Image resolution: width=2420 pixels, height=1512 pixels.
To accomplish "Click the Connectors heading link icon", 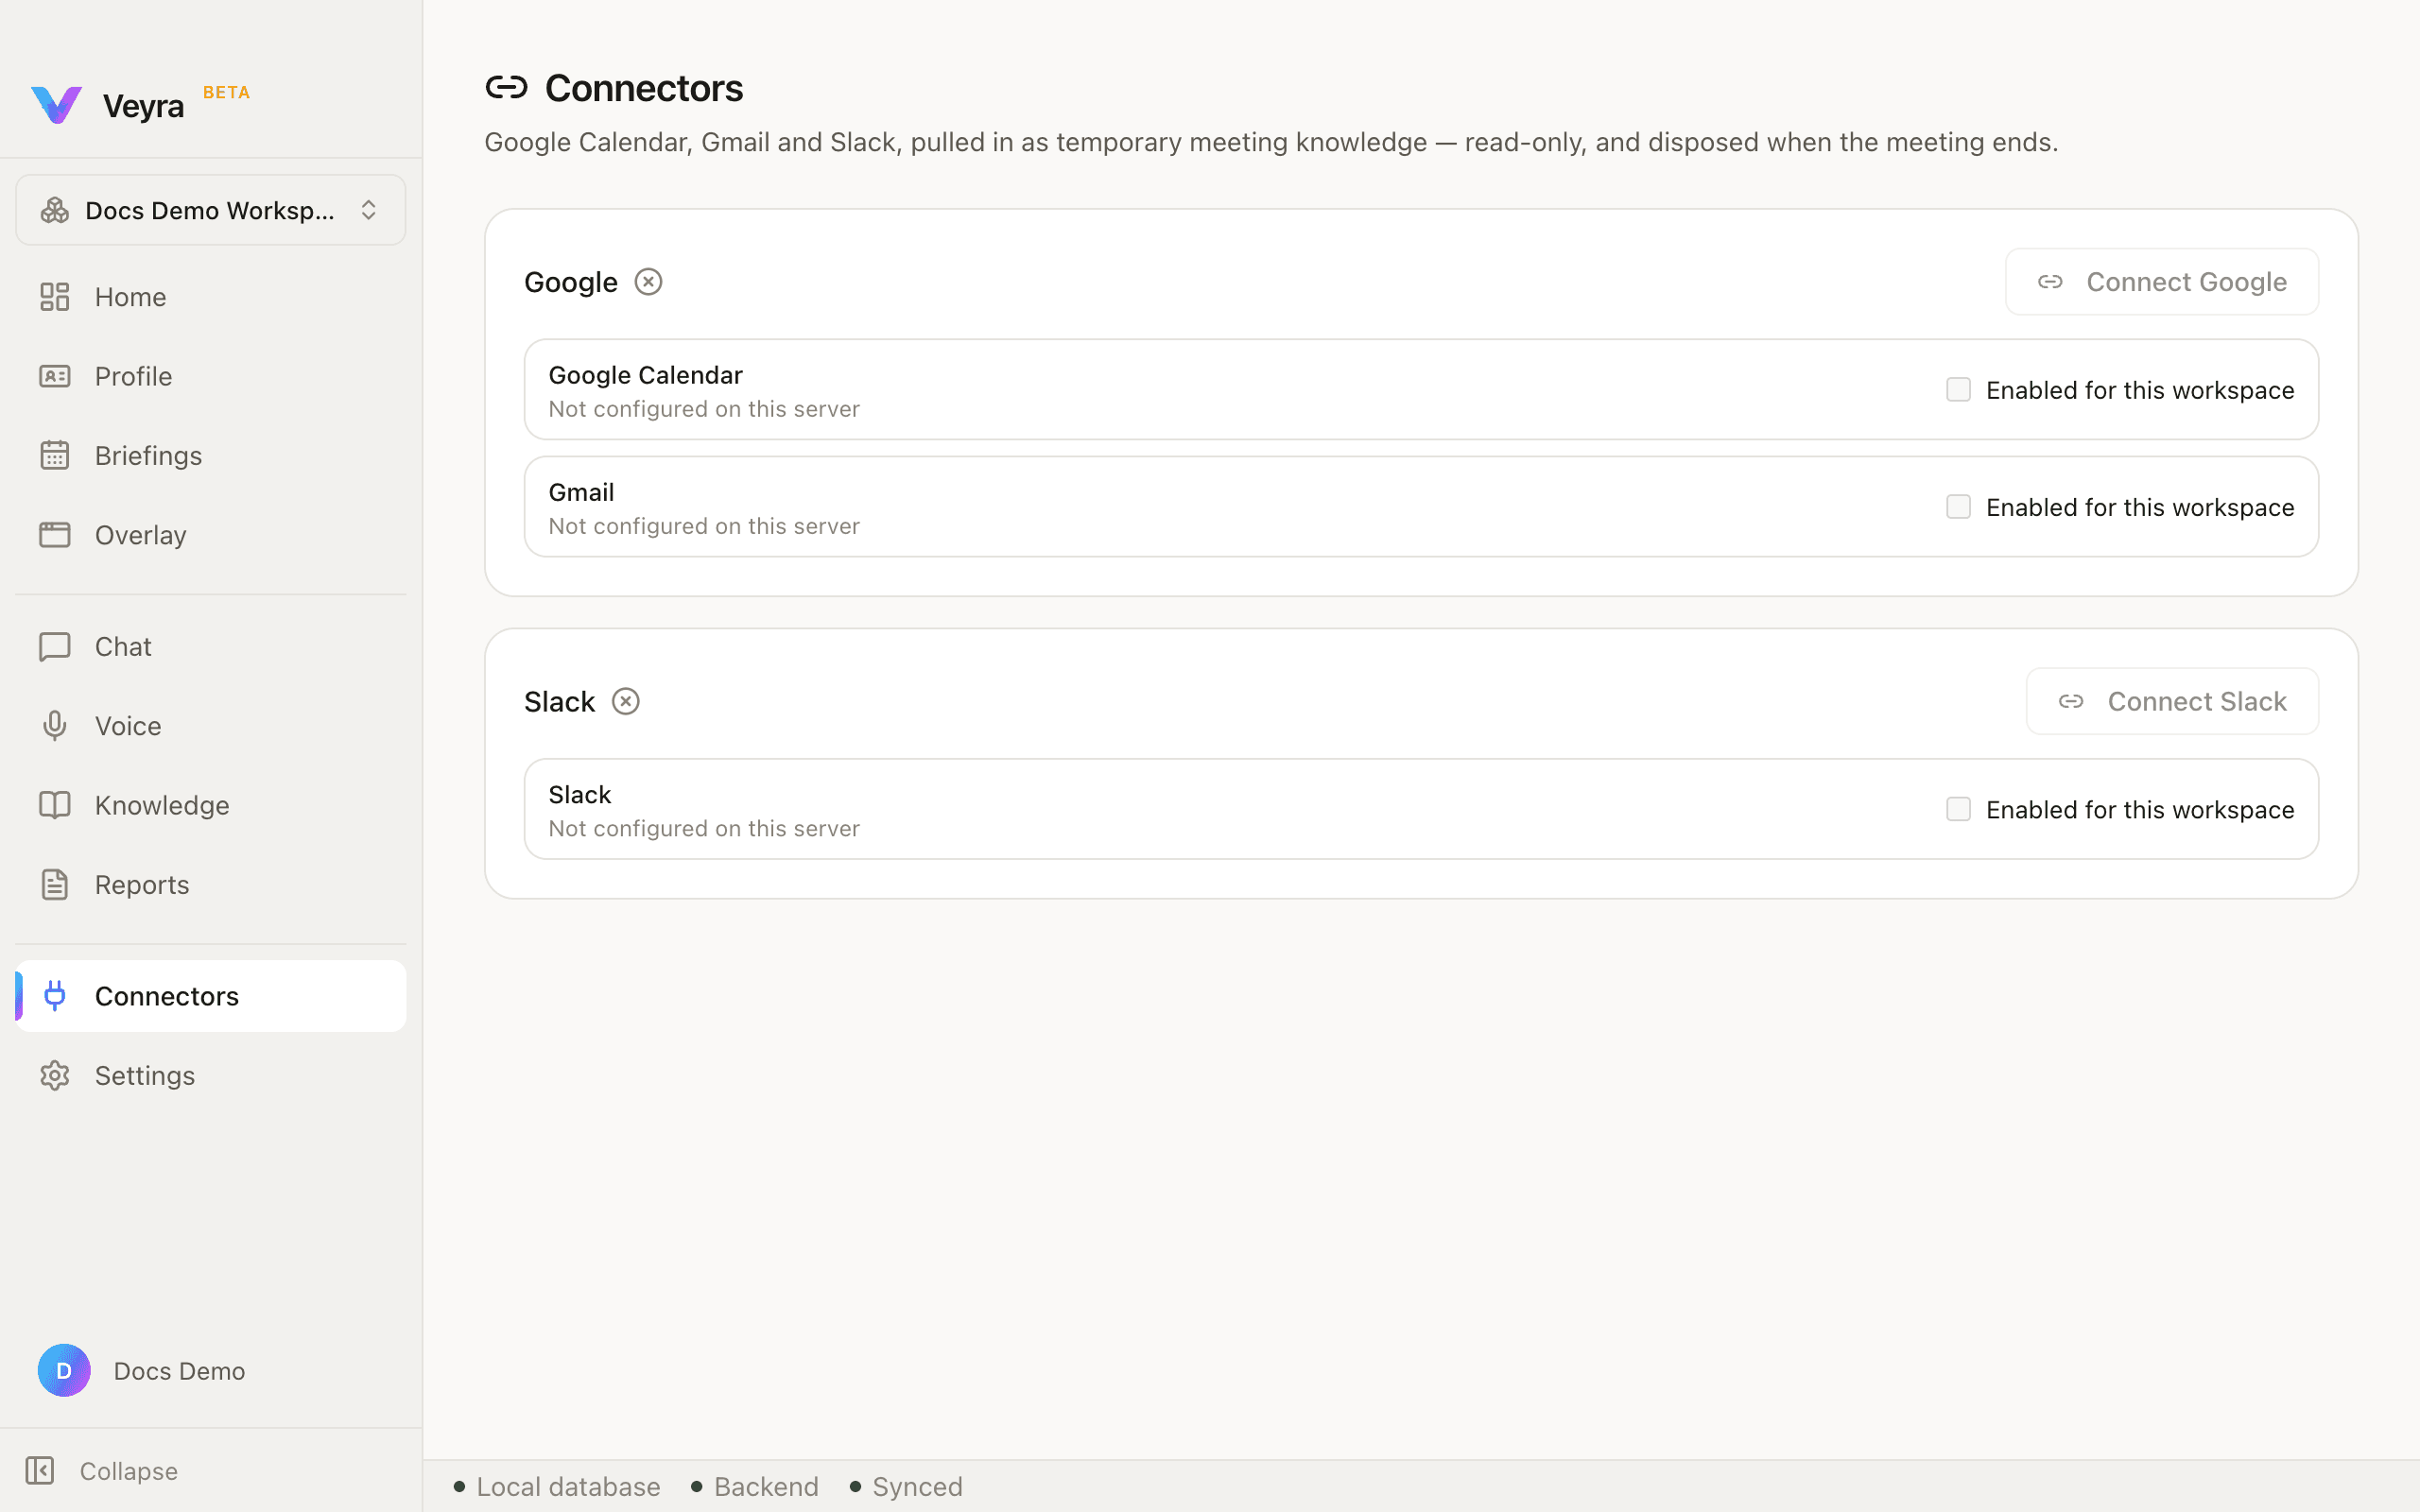I will click(506, 88).
